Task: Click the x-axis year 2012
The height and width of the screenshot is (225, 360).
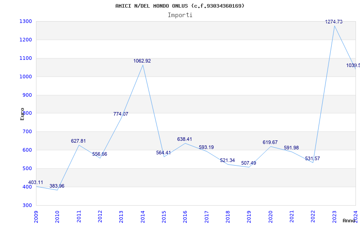Action: 100,216
